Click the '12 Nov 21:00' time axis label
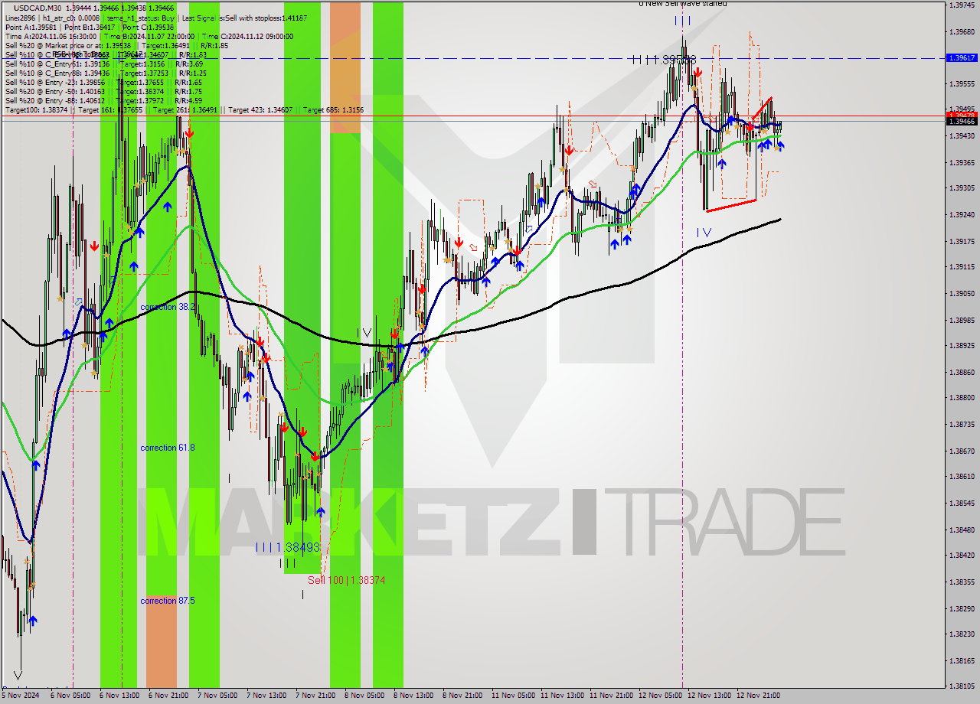The width and height of the screenshot is (980, 704). (x=758, y=696)
